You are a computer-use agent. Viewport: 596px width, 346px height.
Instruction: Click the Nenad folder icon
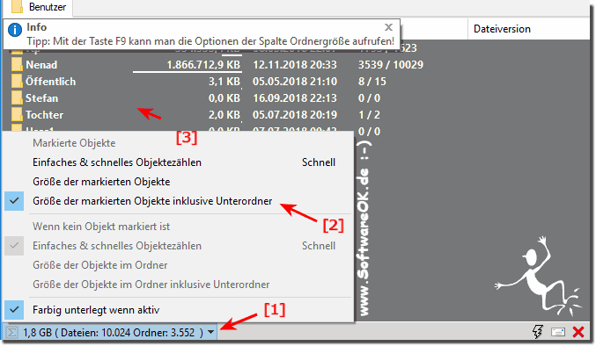click(x=17, y=65)
